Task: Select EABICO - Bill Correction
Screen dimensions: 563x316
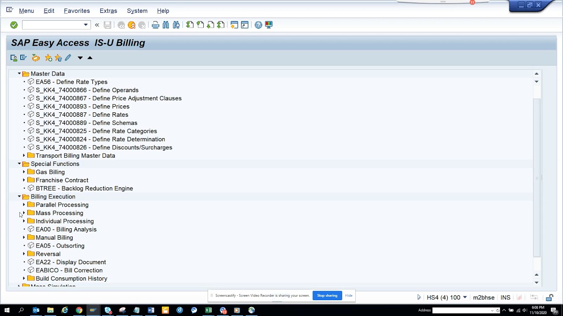Action: 69,270
